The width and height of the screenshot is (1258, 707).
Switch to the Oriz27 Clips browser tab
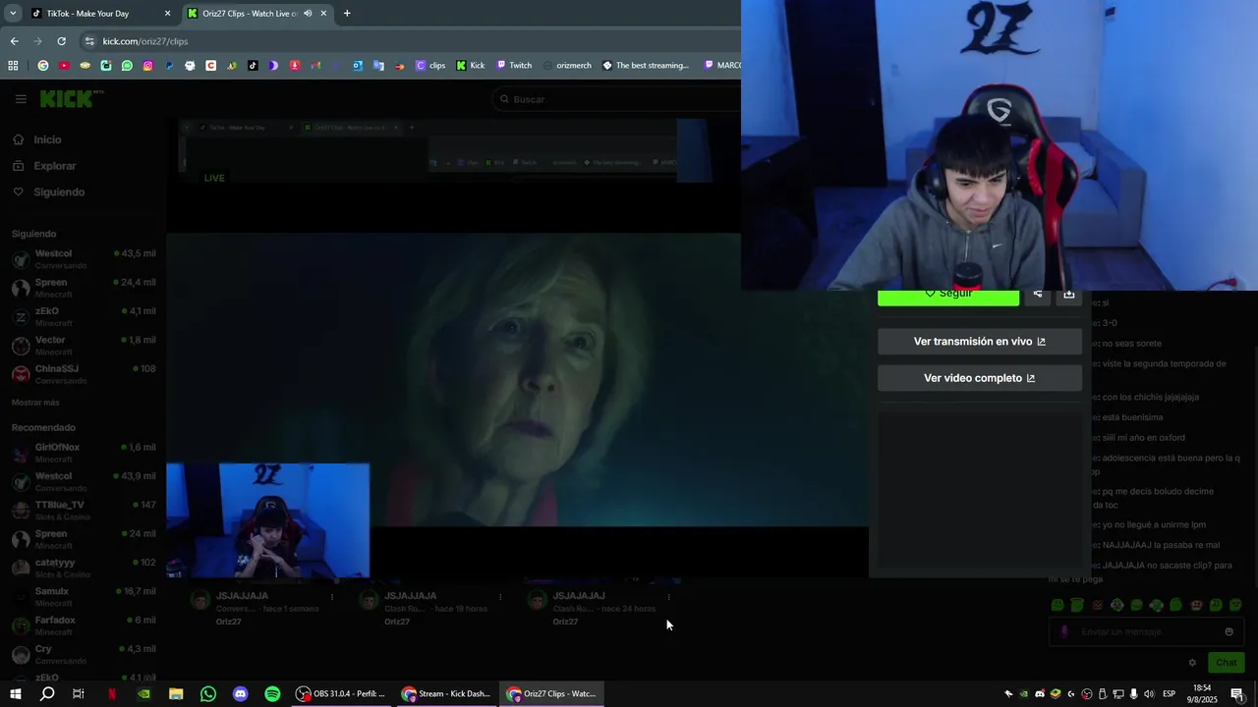pos(256,14)
